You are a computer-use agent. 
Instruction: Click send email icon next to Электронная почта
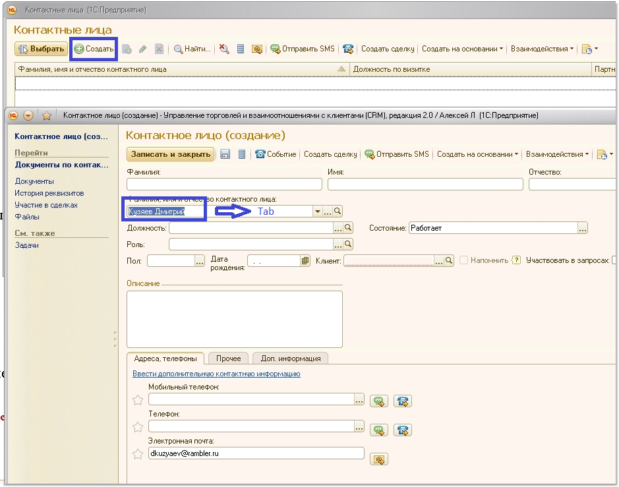pos(379,459)
